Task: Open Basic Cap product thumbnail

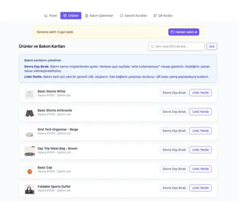Action: 30,171
